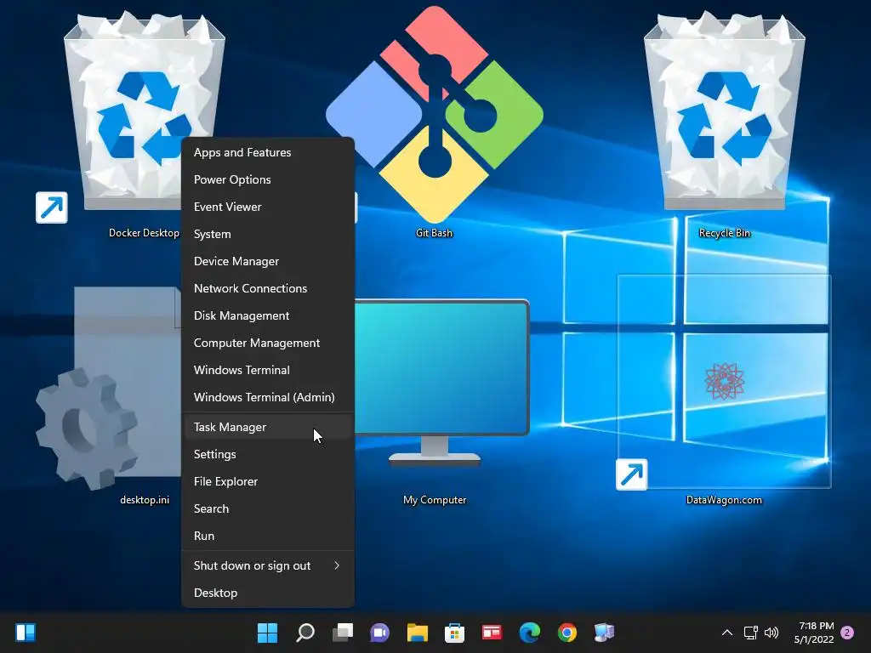Click the Recycle Bin label text
The width and height of the screenshot is (871, 653).
725,233
